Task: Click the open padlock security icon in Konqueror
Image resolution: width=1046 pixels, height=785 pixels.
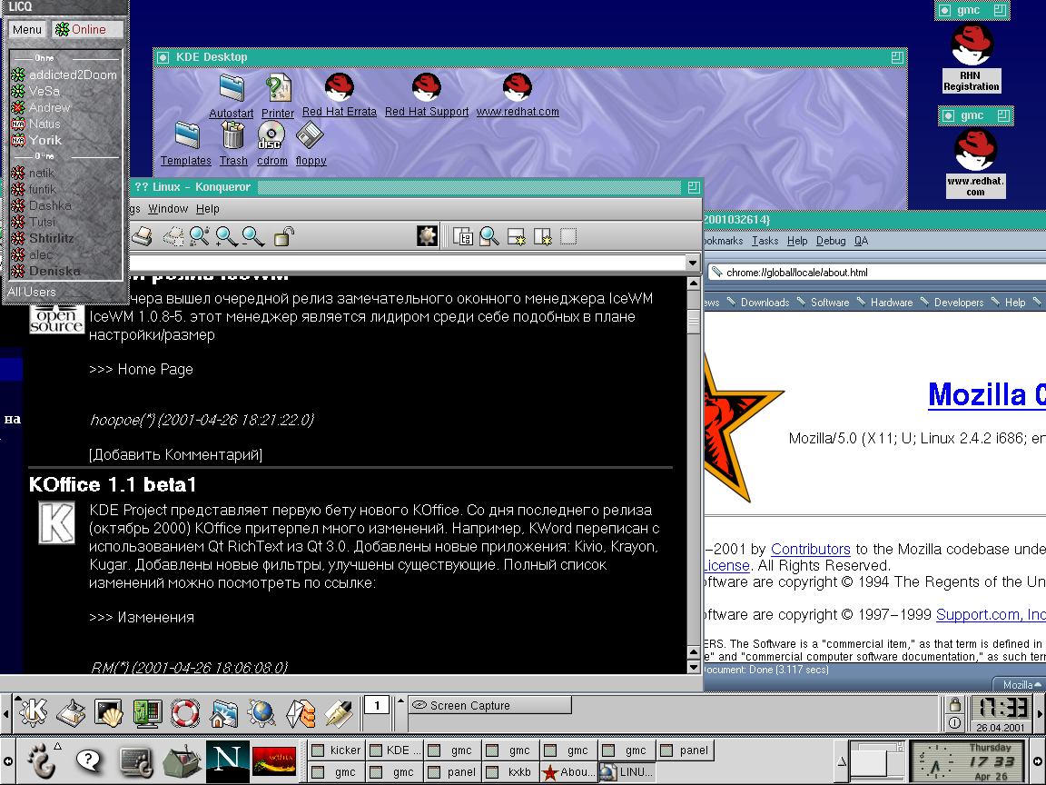Action: click(283, 237)
